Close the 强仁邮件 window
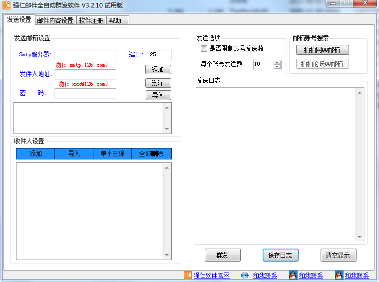Screen dimensions: 379x282 coord(365,3)
